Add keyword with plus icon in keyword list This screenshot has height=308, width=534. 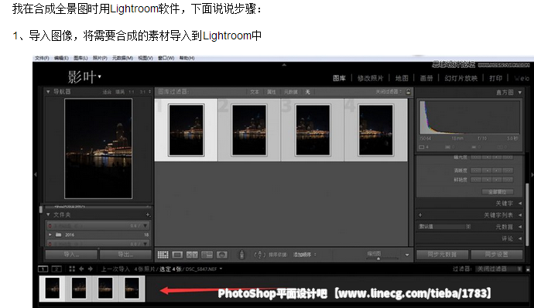[x=420, y=215]
